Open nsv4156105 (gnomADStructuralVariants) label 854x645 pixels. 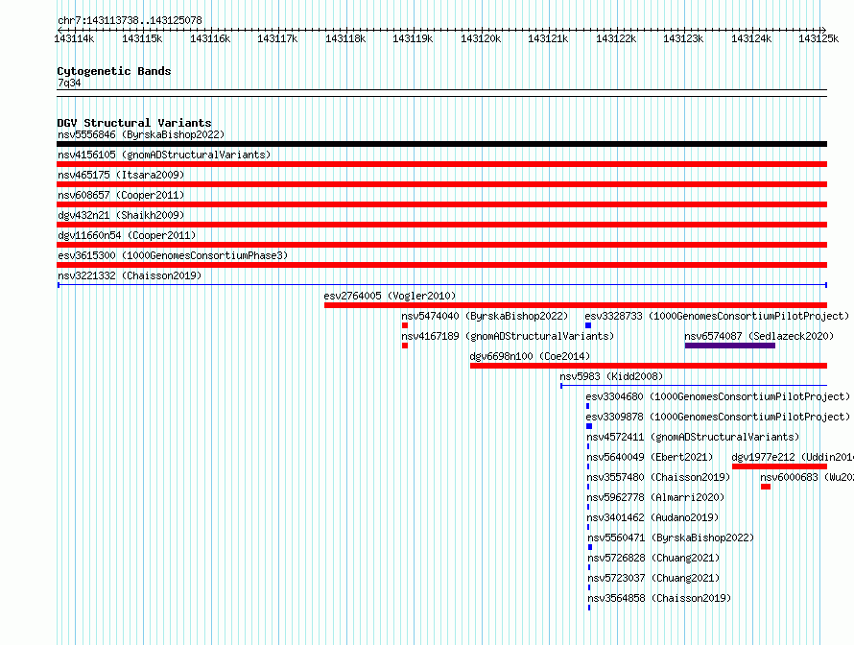164,155
